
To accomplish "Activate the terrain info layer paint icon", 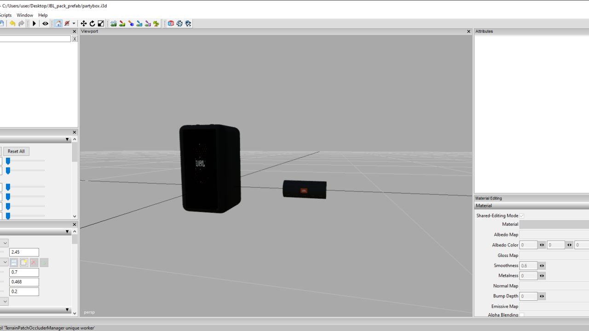I will pyautogui.click(x=139, y=23).
